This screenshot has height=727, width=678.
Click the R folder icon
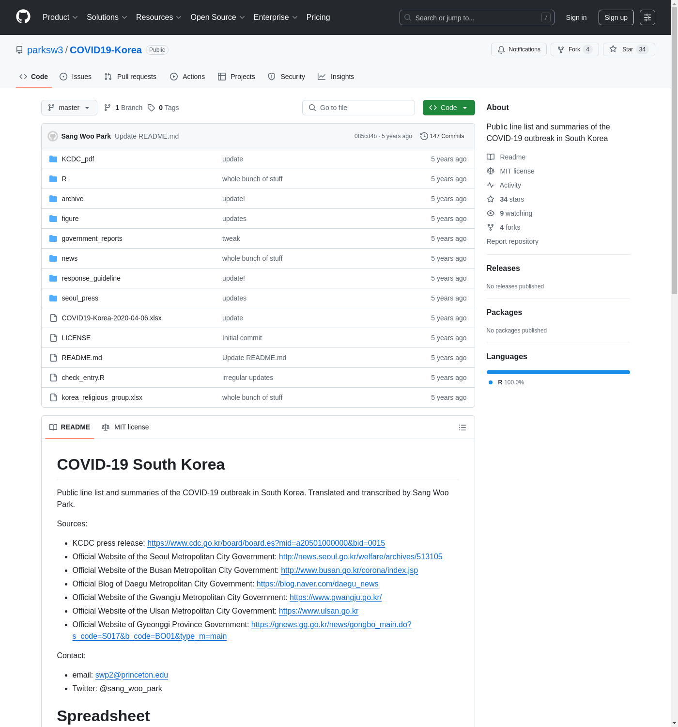[53, 179]
